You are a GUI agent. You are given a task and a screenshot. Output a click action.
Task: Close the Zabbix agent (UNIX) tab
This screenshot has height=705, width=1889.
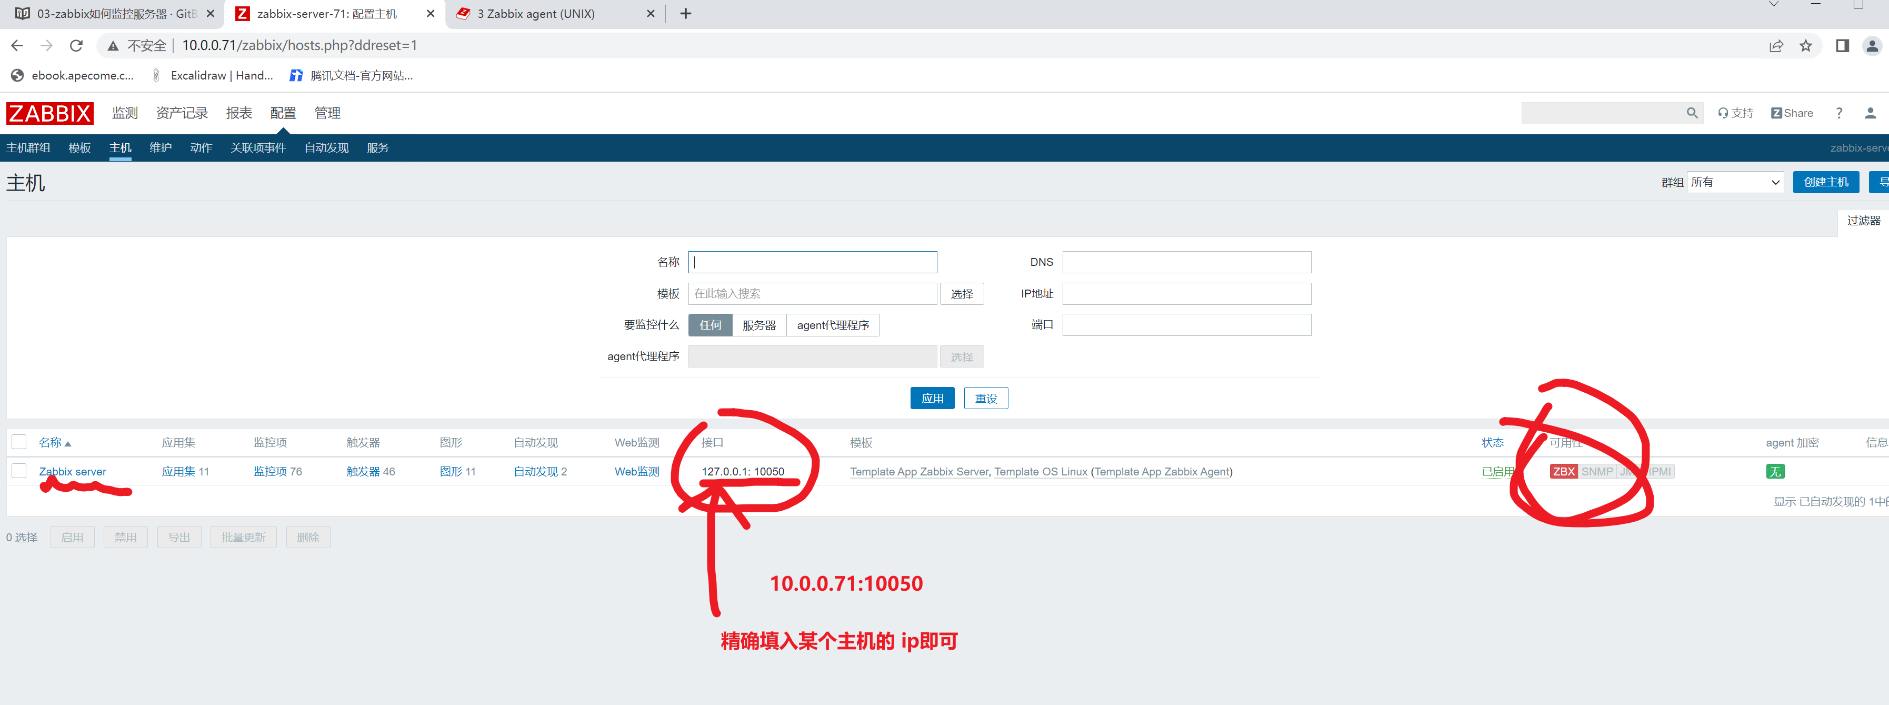click(651, 13)
